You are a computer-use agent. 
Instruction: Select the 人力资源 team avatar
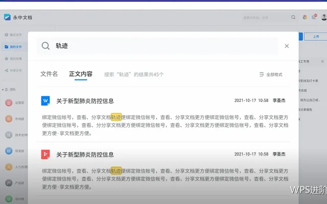(9, 167)
